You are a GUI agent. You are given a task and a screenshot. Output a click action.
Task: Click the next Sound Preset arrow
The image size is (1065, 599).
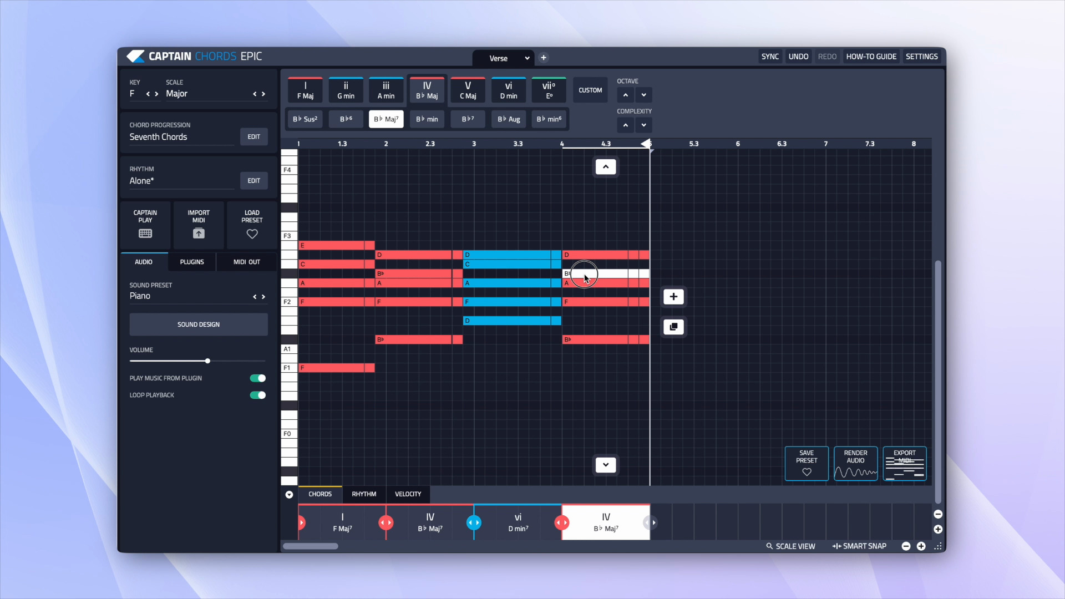coord(263,297)
